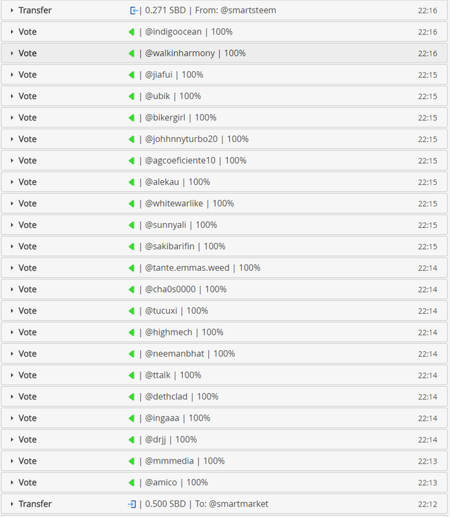450x517 pixels.
Task: Click green vote arrow for @cha0s0000
Action: tap(131, 289)
